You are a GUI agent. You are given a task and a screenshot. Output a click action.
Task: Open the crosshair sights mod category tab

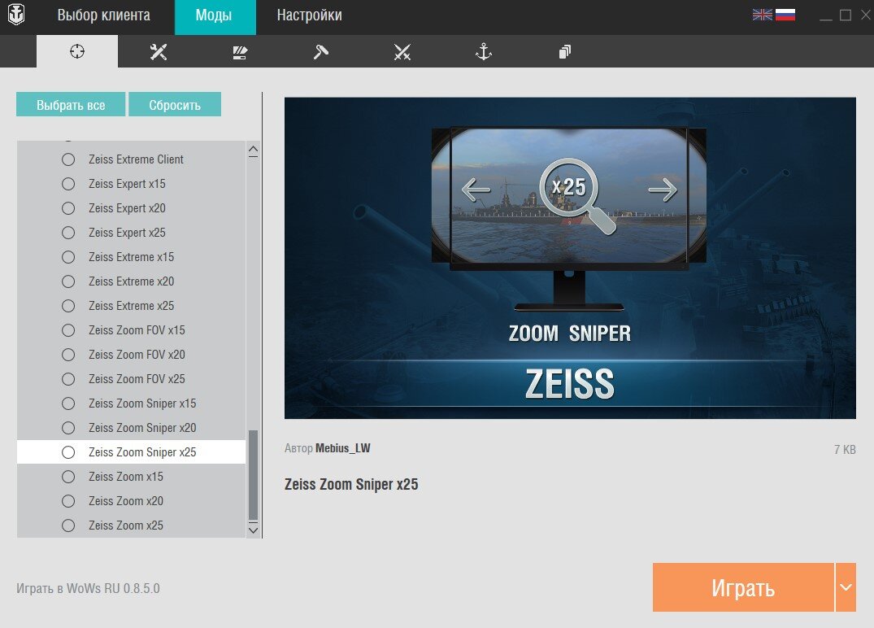77,52
